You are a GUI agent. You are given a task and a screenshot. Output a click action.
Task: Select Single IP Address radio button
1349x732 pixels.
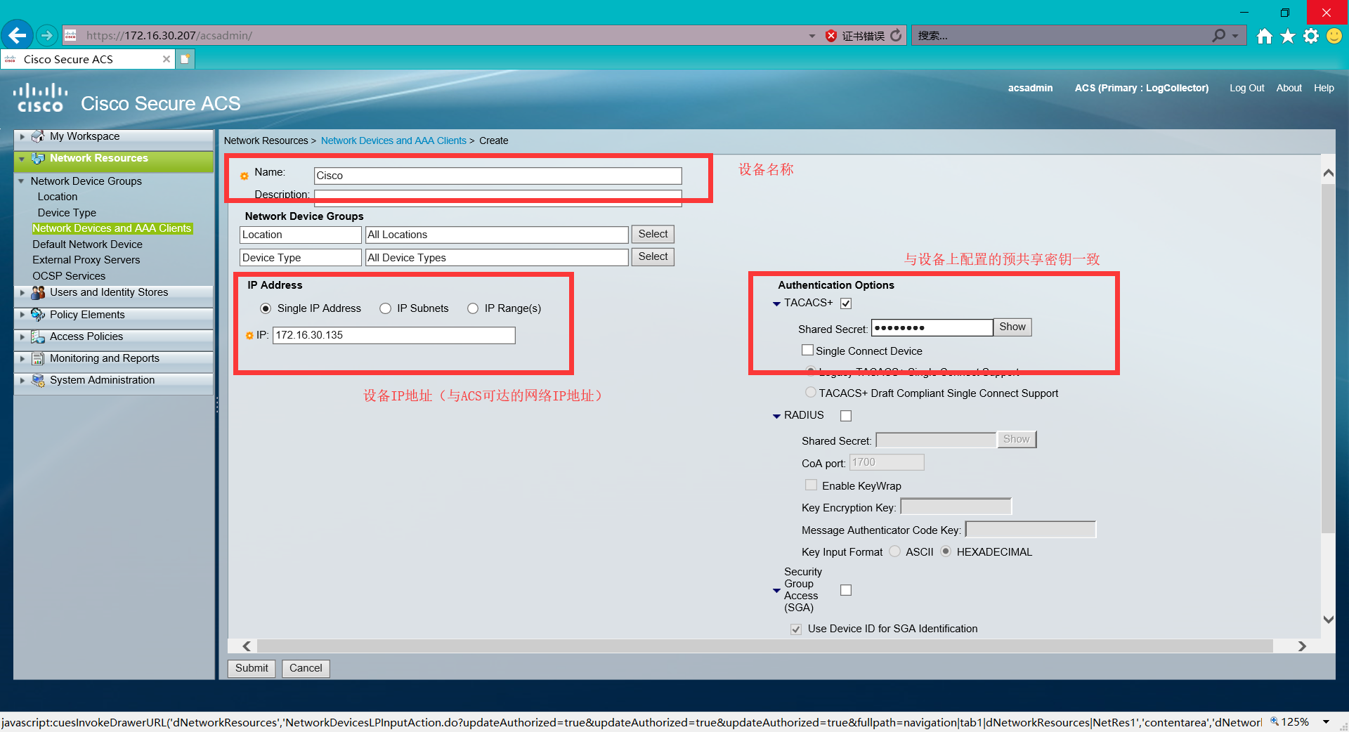(x=266, y=308)
